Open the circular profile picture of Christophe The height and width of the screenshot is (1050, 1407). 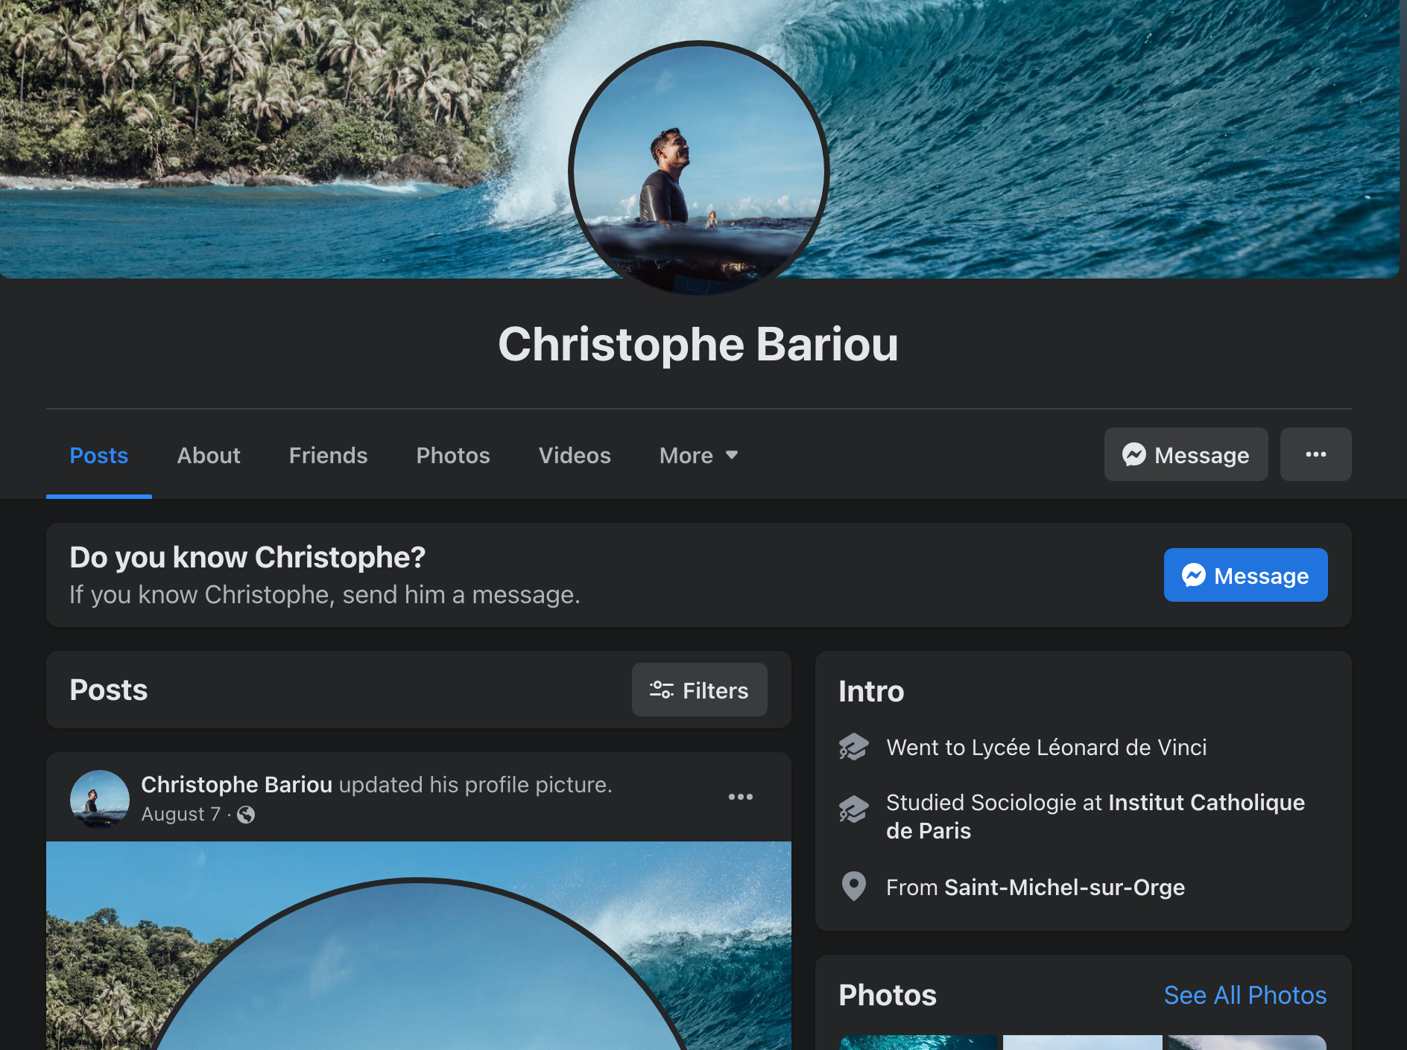[x=698, y=170]
